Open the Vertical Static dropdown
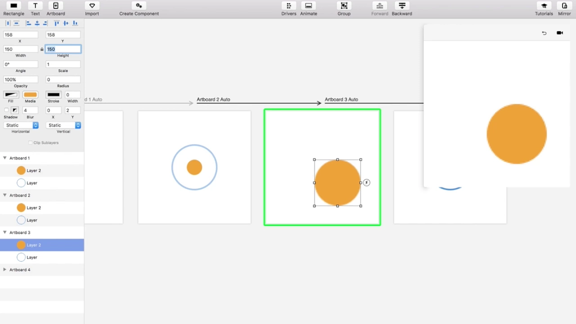This screenshot has height=324, width=576. click(63, 125)
